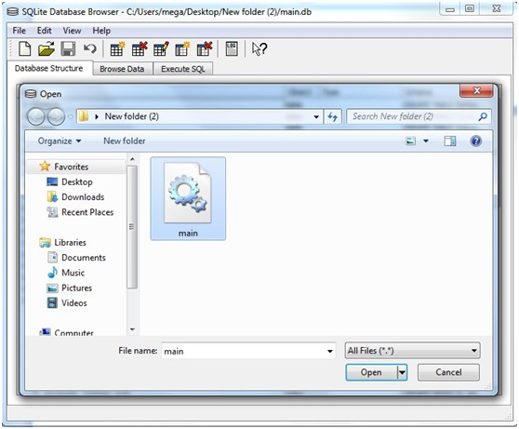The image size is (519, 429).
Task: Select Computer in the navigation pane
Action: tap(73, 332)
